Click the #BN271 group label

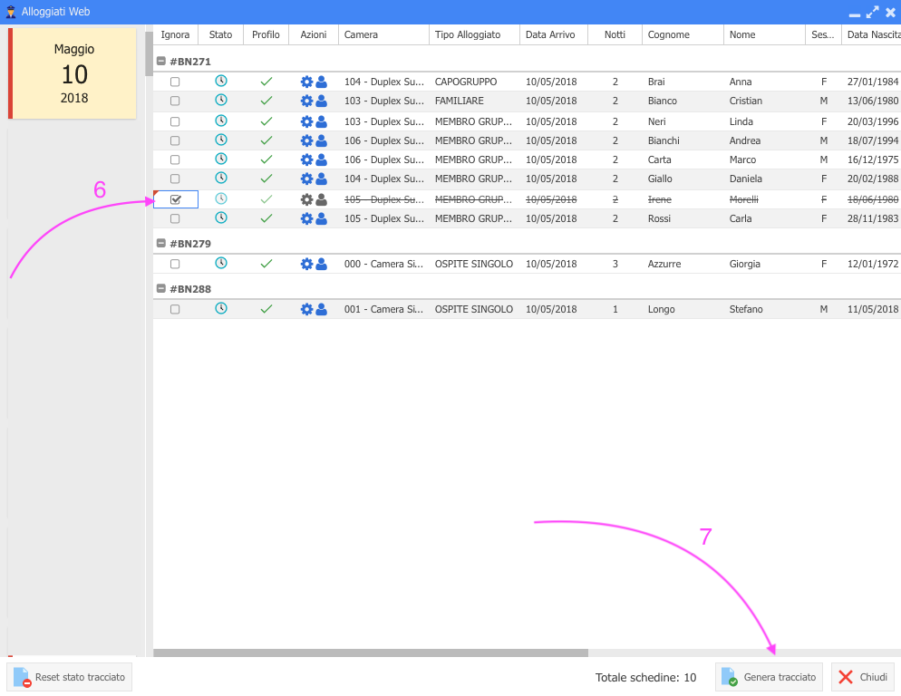190,62
